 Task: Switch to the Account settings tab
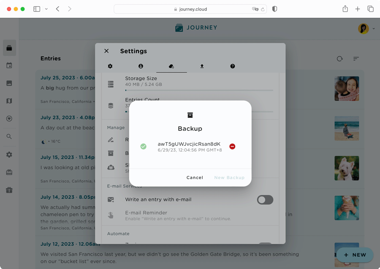pyautogui.click(x=141, y=66)
